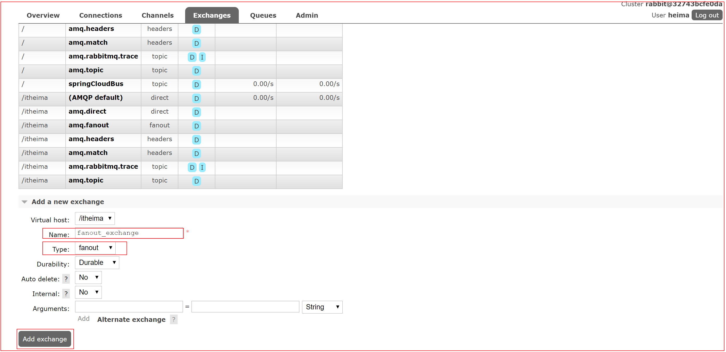The width and height of the screenshot is (726, 352).
Task: Open the Auto delete help question mark
Action: 66,279
